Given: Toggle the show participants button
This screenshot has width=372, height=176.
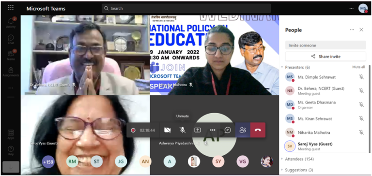Looking at the screenshot, I should (x=243, y=130).
